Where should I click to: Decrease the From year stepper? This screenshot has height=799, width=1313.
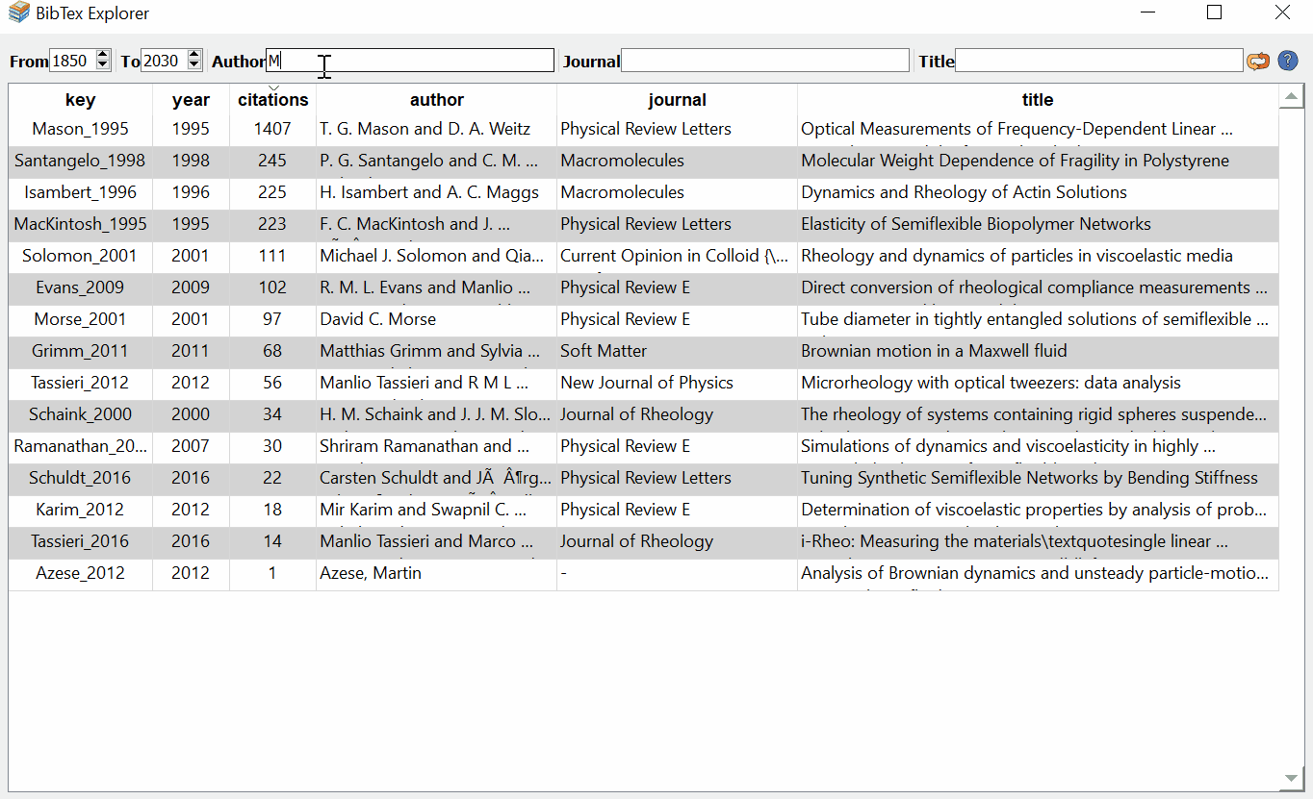103,66
